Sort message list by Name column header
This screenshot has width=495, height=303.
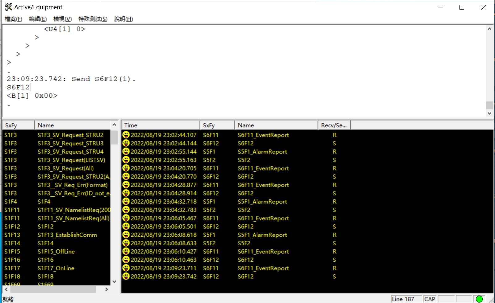click(x=72, y=125)
